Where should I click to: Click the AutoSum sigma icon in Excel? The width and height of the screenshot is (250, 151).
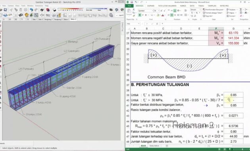[241, 10]
